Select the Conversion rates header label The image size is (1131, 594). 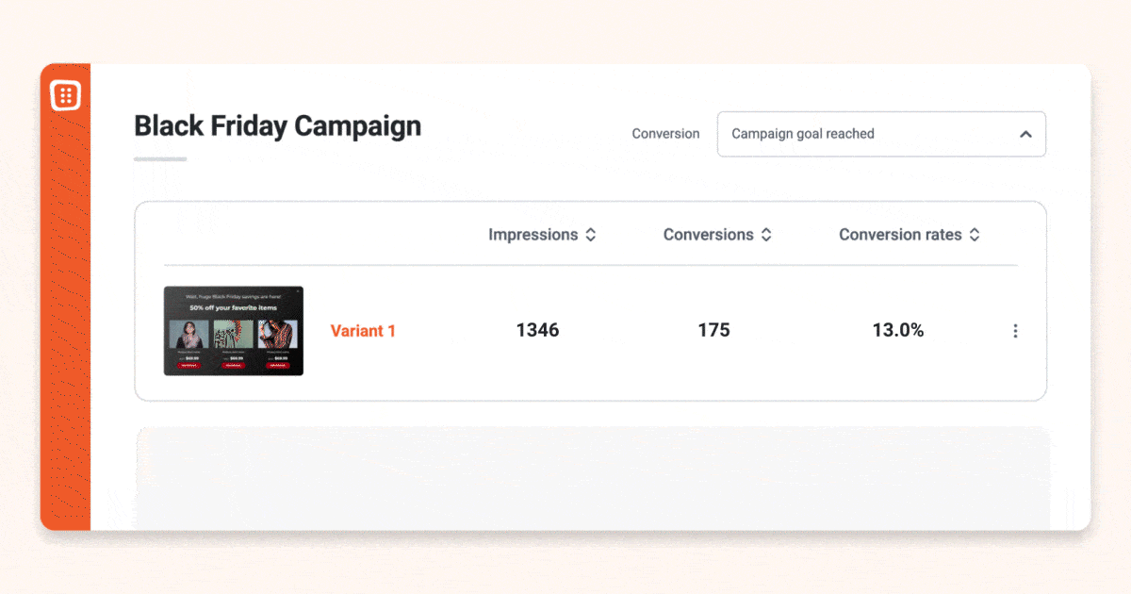pos(900,235)
